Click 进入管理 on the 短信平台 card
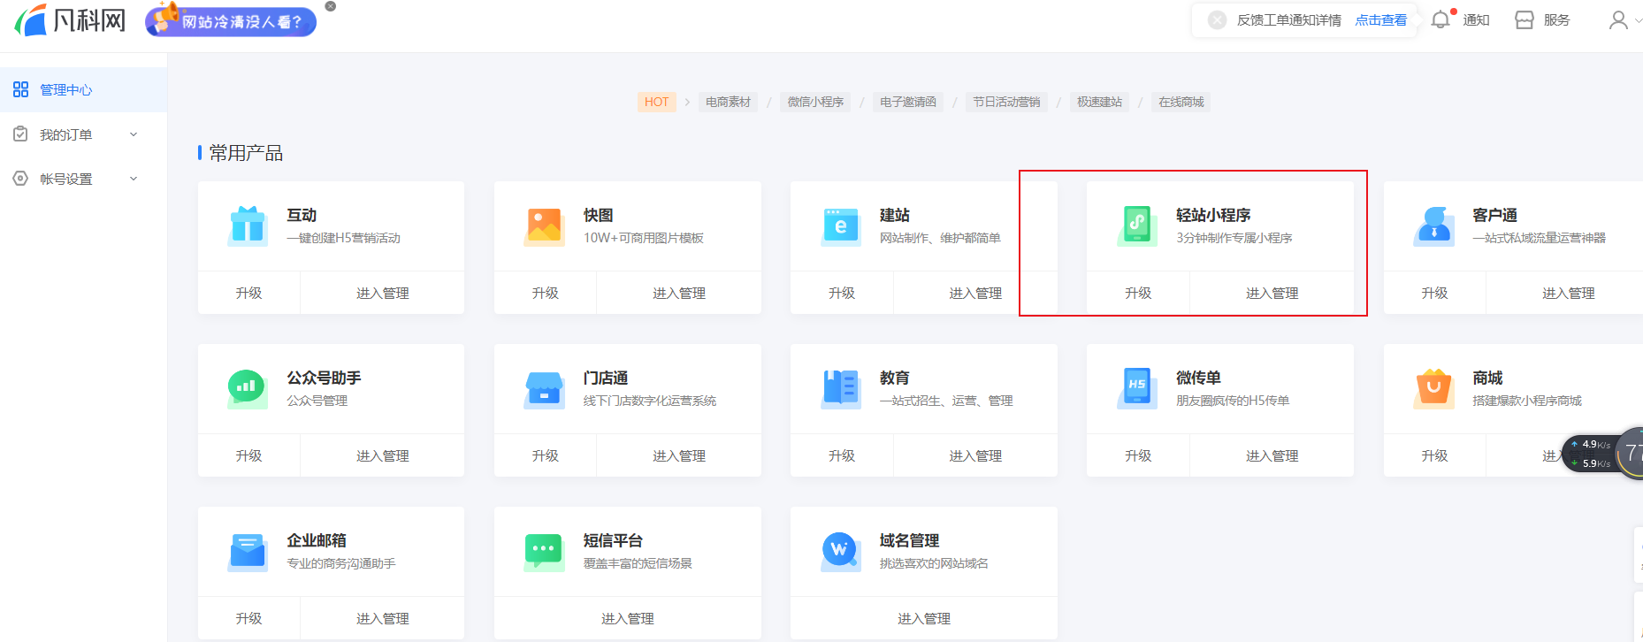This screenshot has height=642, width=1643. 628,618
